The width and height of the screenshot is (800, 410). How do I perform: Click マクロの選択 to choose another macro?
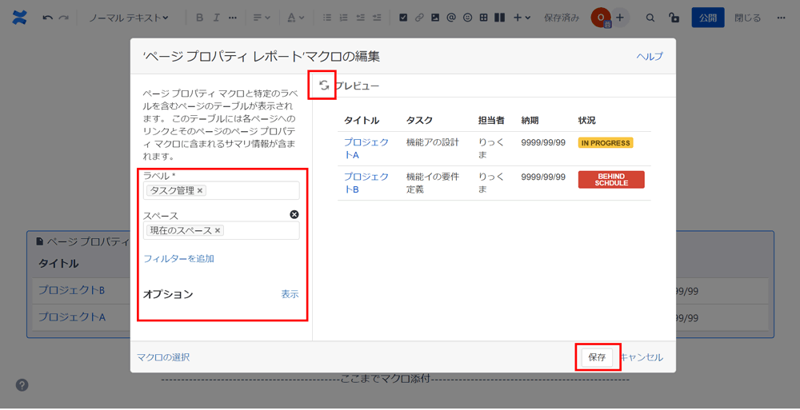(x=163, y=357)
